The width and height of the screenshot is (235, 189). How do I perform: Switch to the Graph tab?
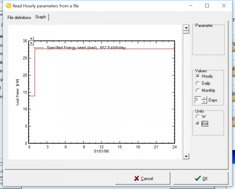(x=41, y=17)
